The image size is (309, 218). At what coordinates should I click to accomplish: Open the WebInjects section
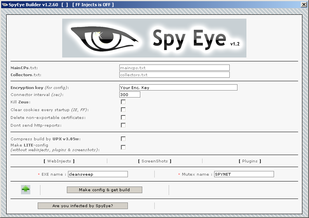59,161
